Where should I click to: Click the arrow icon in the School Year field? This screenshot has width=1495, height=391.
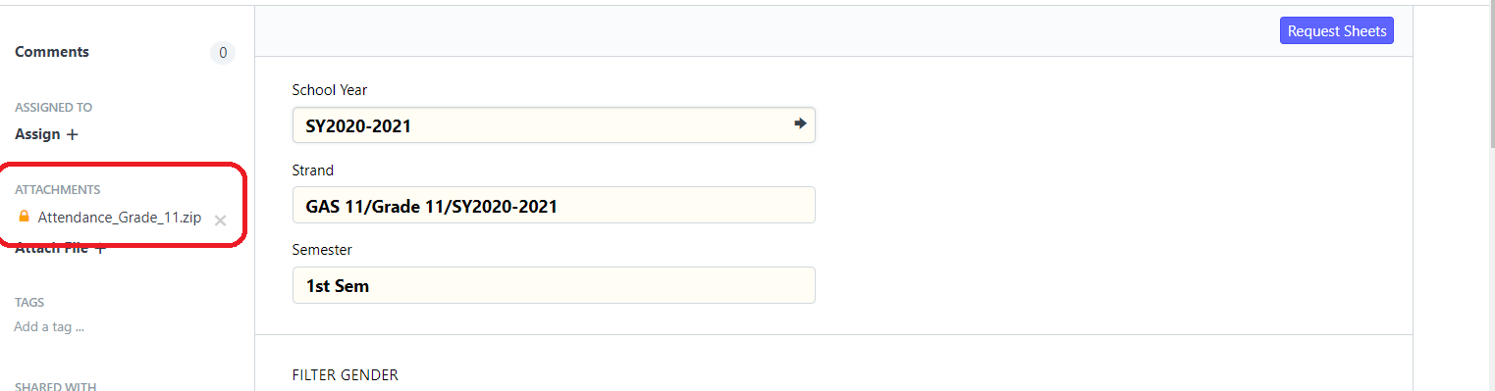point(800,124)
